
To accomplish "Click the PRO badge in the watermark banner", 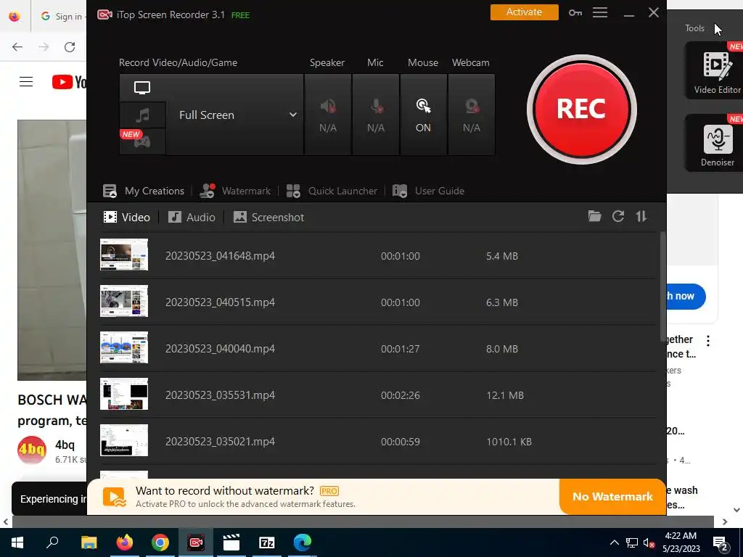I will pyautogui.click(x=329, y=491).
